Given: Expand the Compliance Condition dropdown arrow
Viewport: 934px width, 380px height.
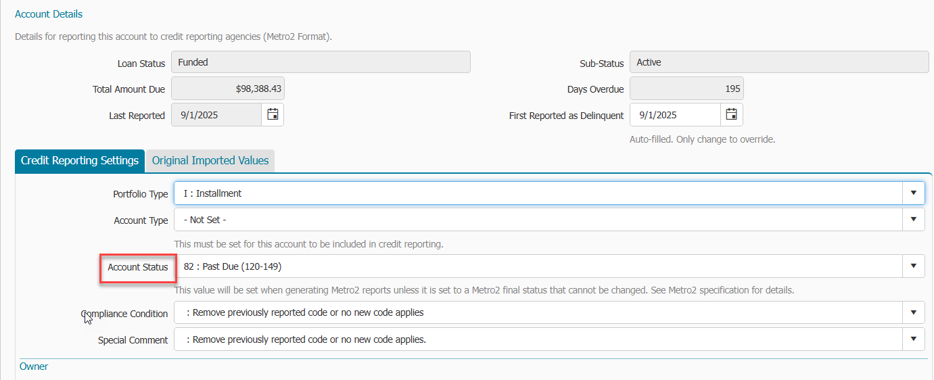Looking at the screenshot, I should (x=913, y=312).
